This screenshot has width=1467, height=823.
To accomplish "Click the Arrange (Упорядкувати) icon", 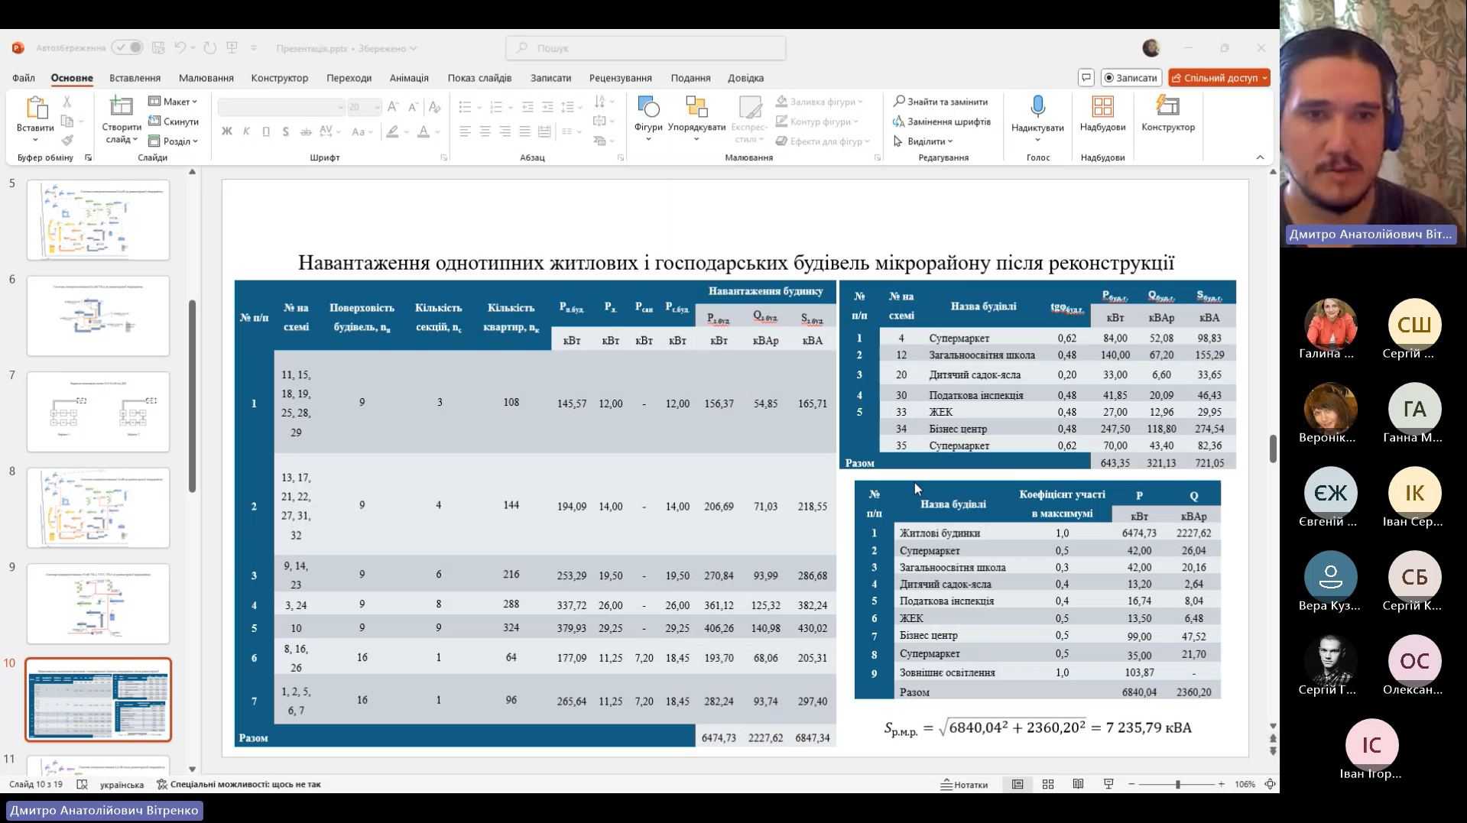I will coord(696,107).
